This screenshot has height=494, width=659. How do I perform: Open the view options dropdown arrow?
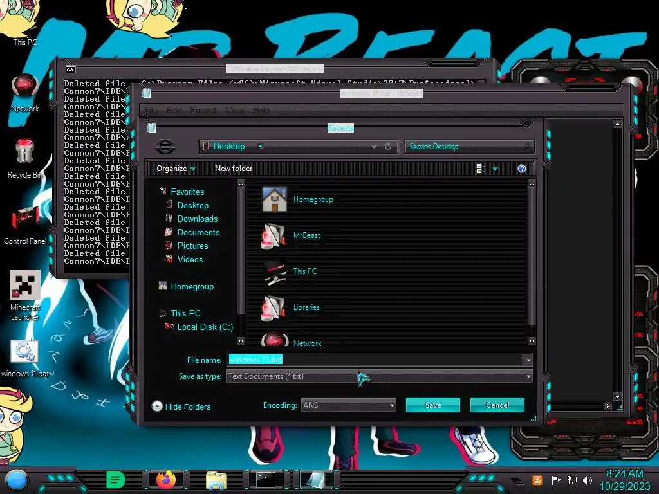pos(495,169)
